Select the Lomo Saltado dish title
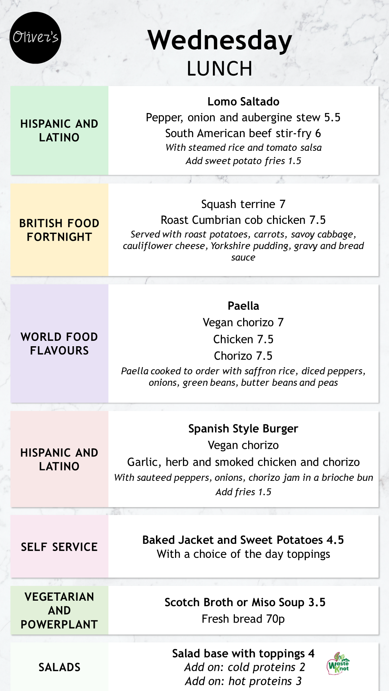The height and width of the screenshot is (691, 389). (x=243, y=101)
